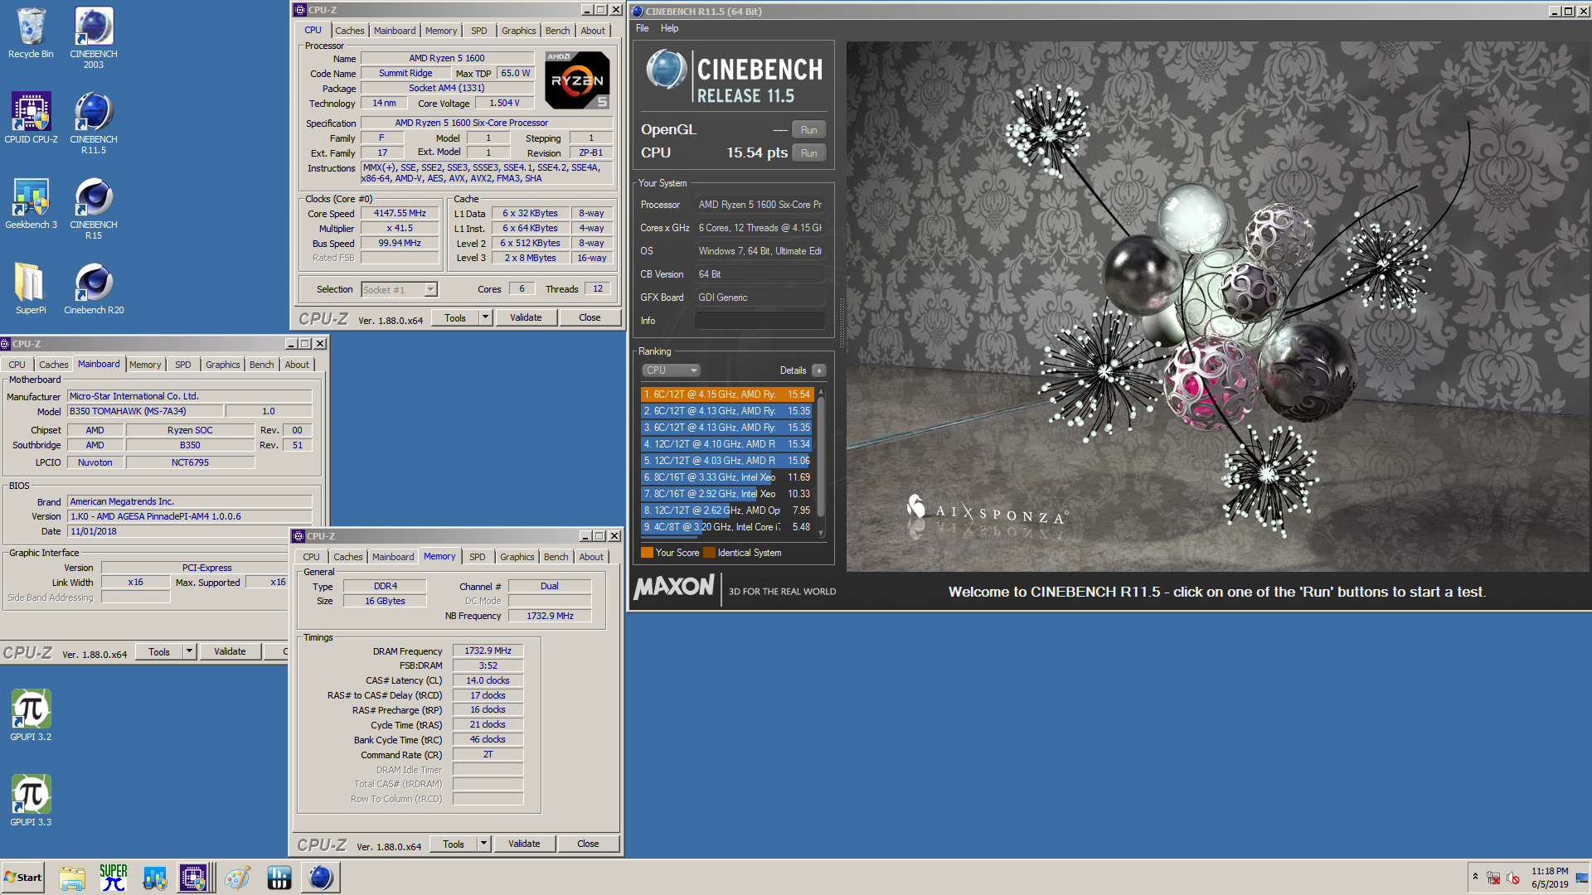Switch to Cinebench via taskbar icon
The image size is (1592, 895).
coord(320,878)
